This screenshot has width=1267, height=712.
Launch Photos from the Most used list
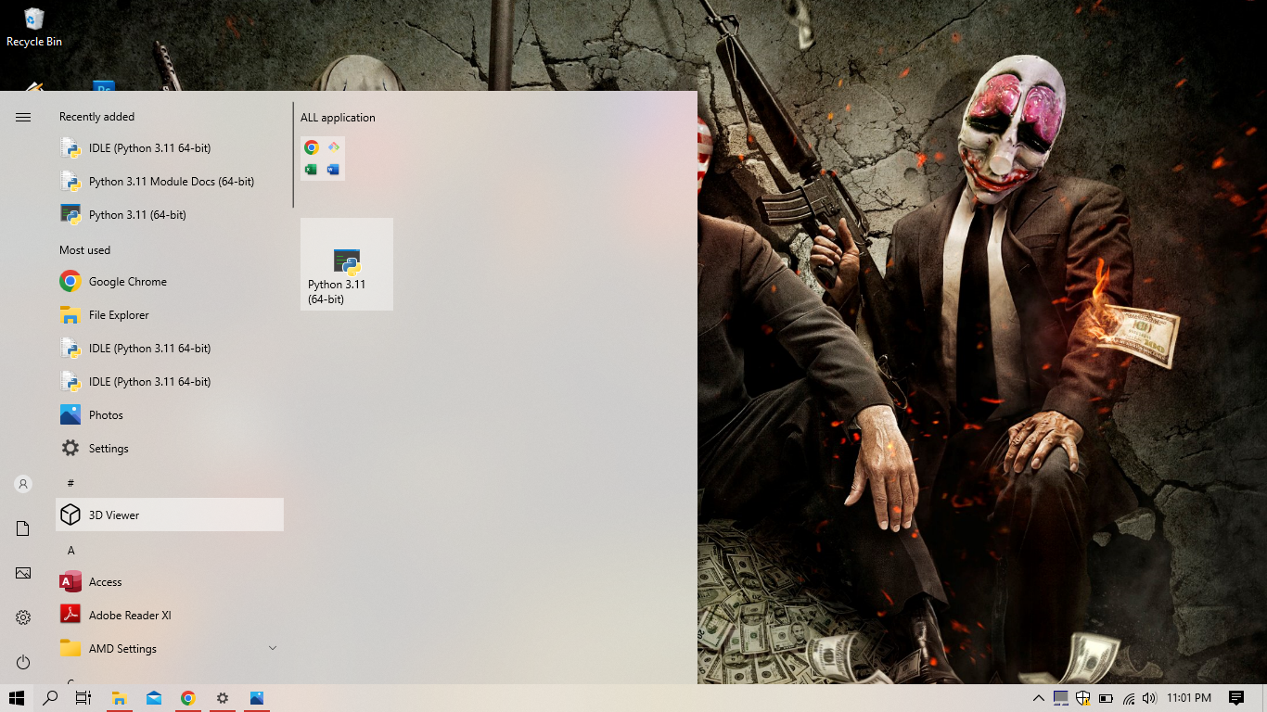(x=170, y=415)
